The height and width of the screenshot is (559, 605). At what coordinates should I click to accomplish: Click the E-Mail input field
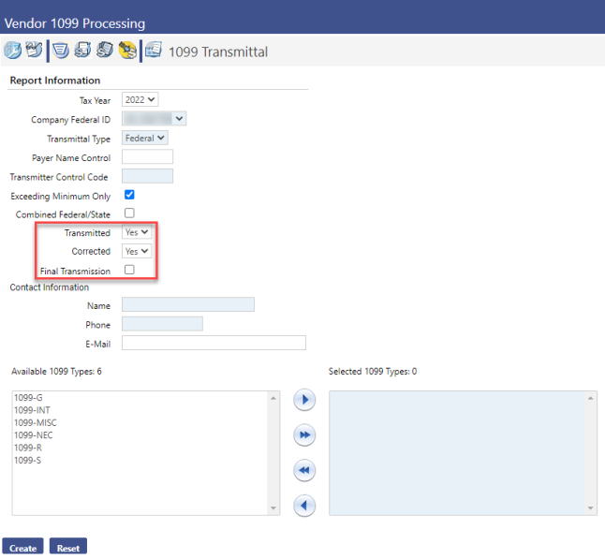click(x=214, y=343)
